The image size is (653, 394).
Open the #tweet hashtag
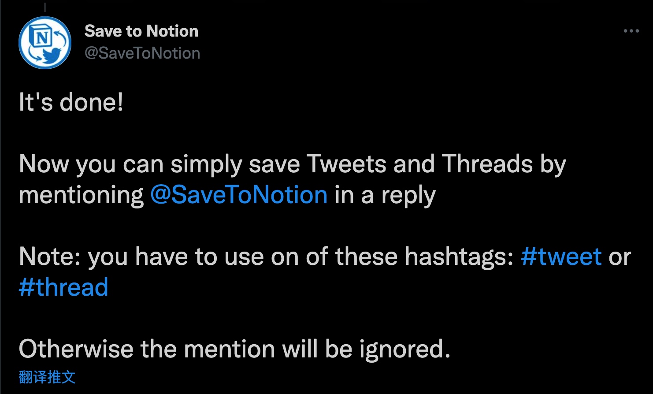(x=561, y=256)
